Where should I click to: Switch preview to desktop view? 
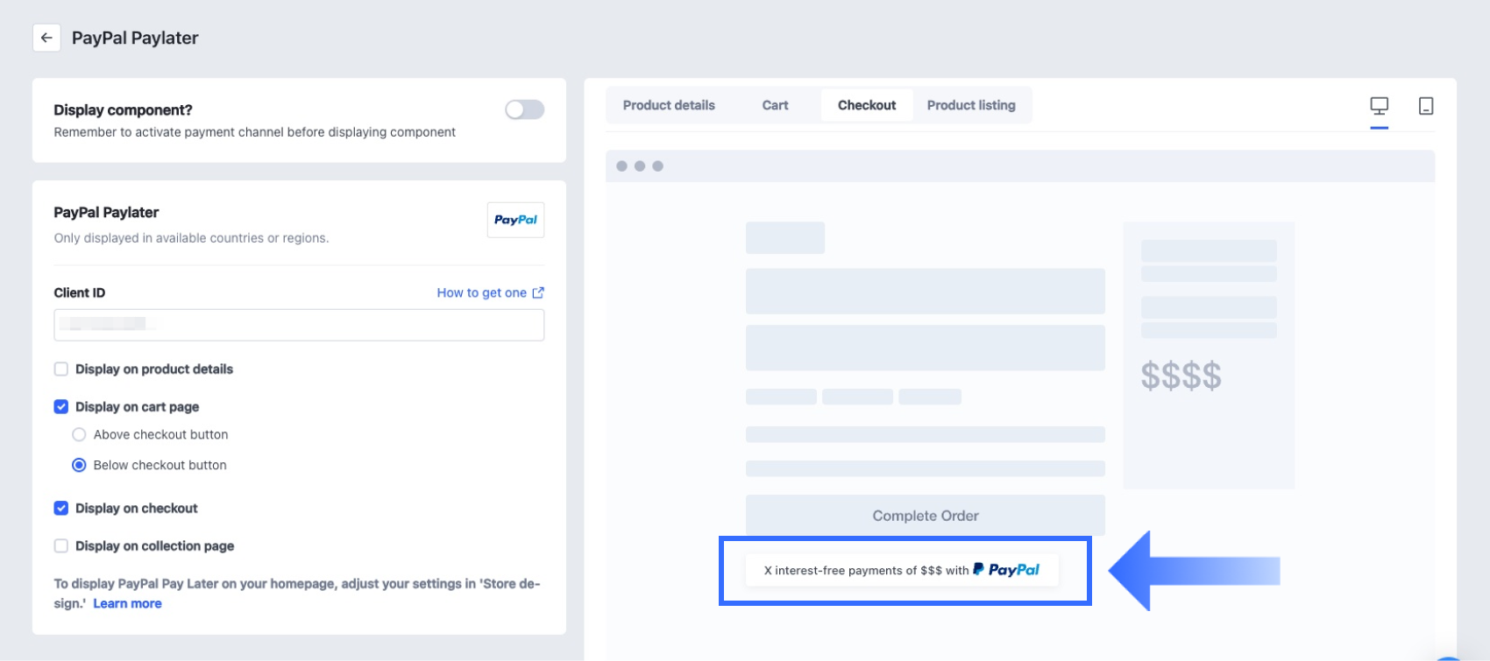pyautogui.click(x=1379, y=106)
